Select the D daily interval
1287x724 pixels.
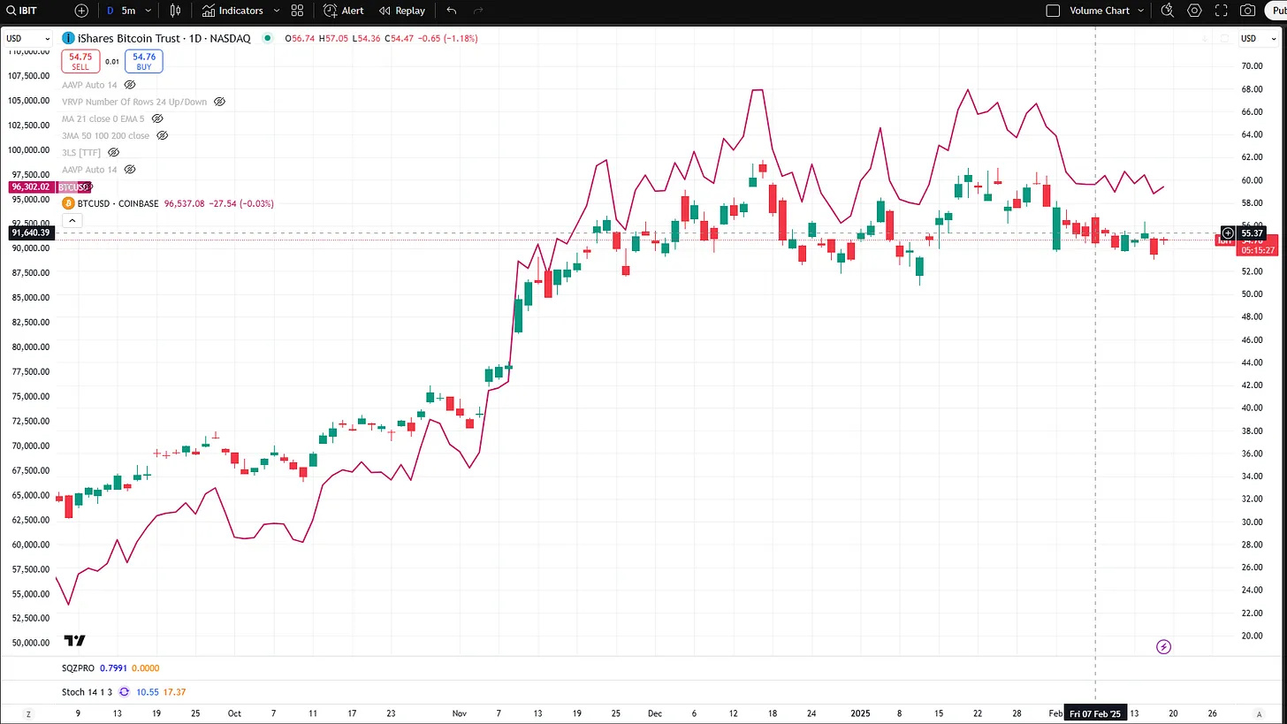pyautogui.click(x=110, y=11)
